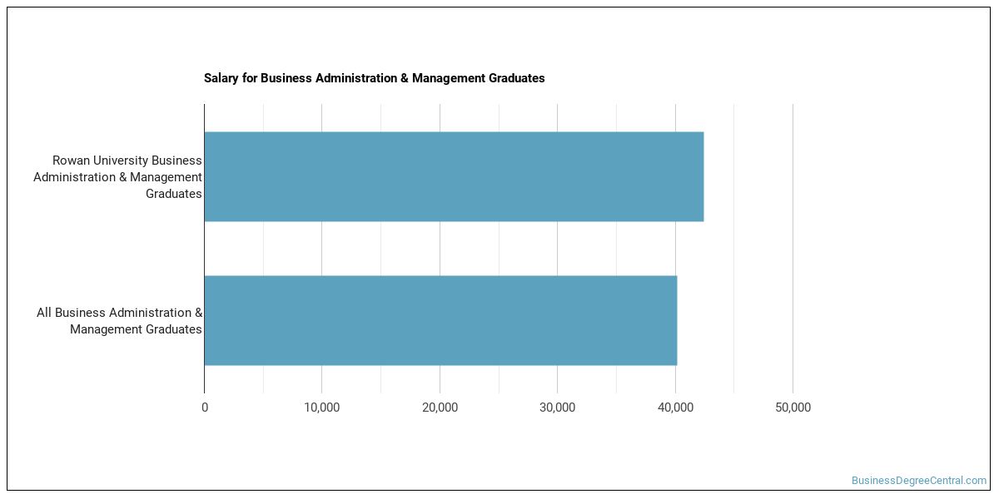The image size is (999, 499).
Task: Click the Rowan University Business Administration label
Action: [117, 177]
